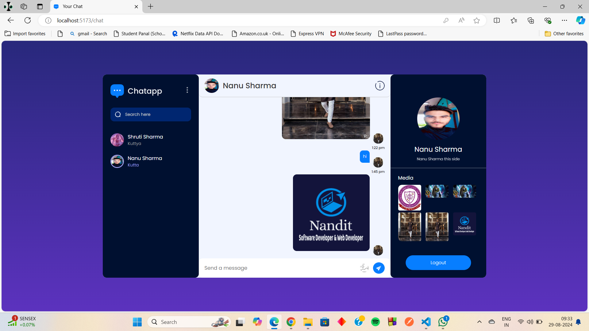Screen dimensions: 589x331
Task: Select Nanu Sharma chat in sidebar
Action: pyautogui.click(x=144, y=161)
